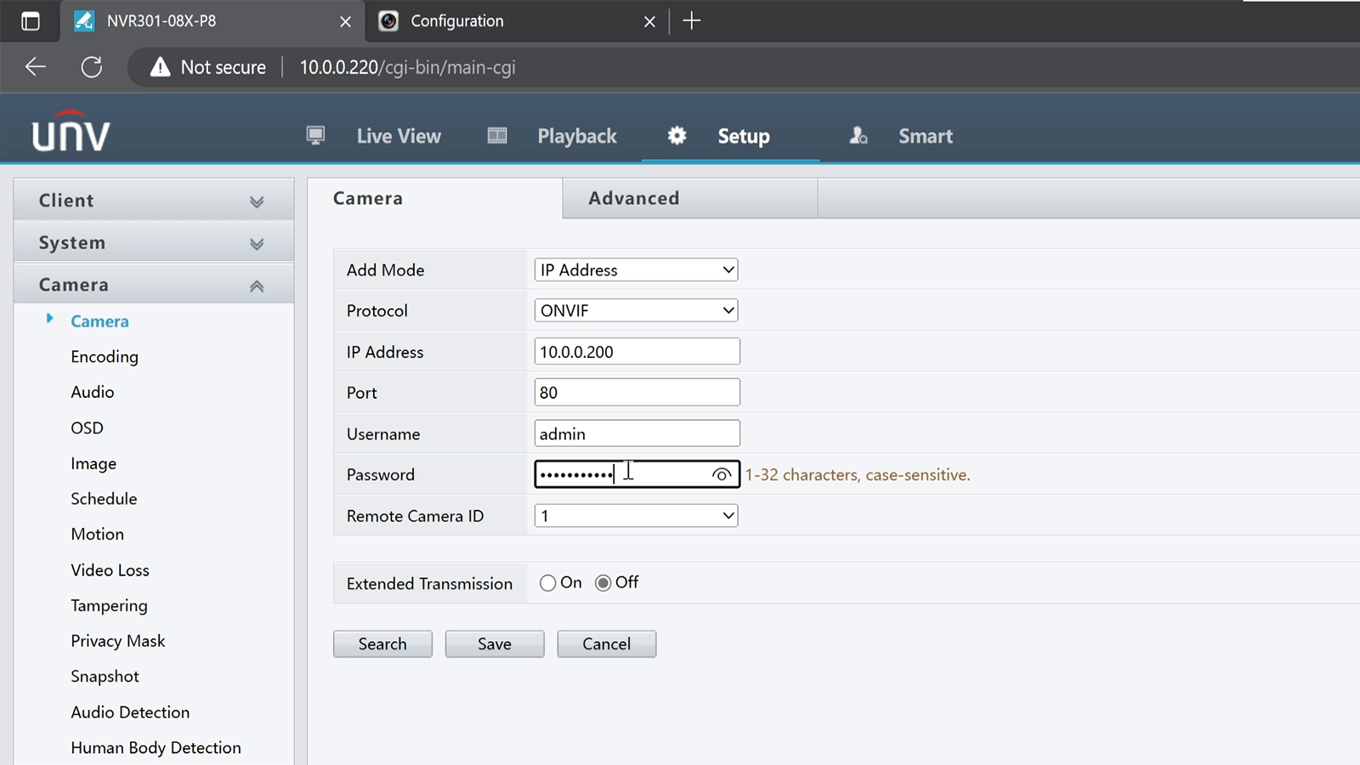
Task: Click the Port input field
Action: (637, 393)
